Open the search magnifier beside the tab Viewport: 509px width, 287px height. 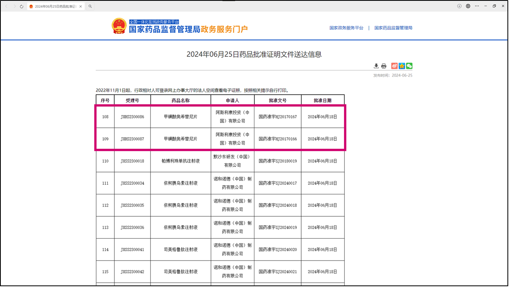(90, 6)
